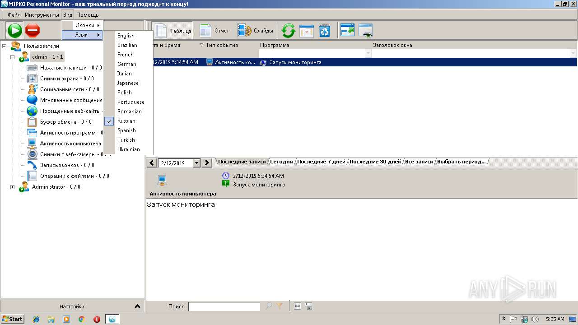
Task: Open the Иконки submenu
Action: pyautogui.click(x=83, y=25)
